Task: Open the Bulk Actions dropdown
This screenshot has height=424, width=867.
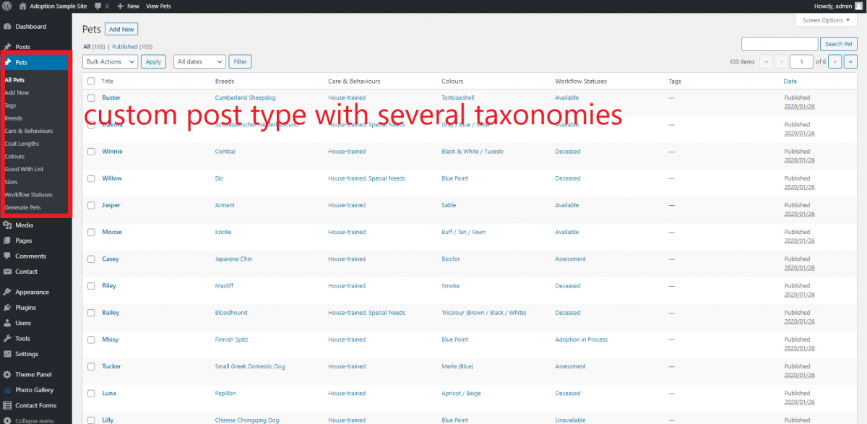Action: pos(110,62)
